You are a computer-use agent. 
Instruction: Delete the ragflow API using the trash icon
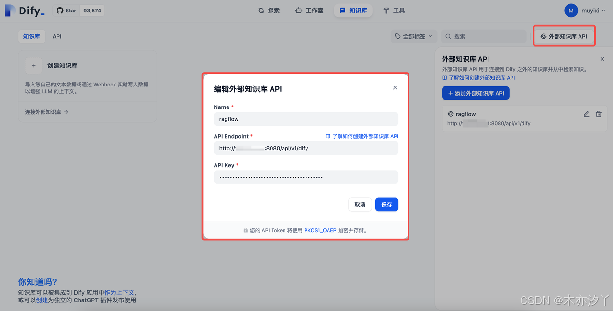pos(599,114)
